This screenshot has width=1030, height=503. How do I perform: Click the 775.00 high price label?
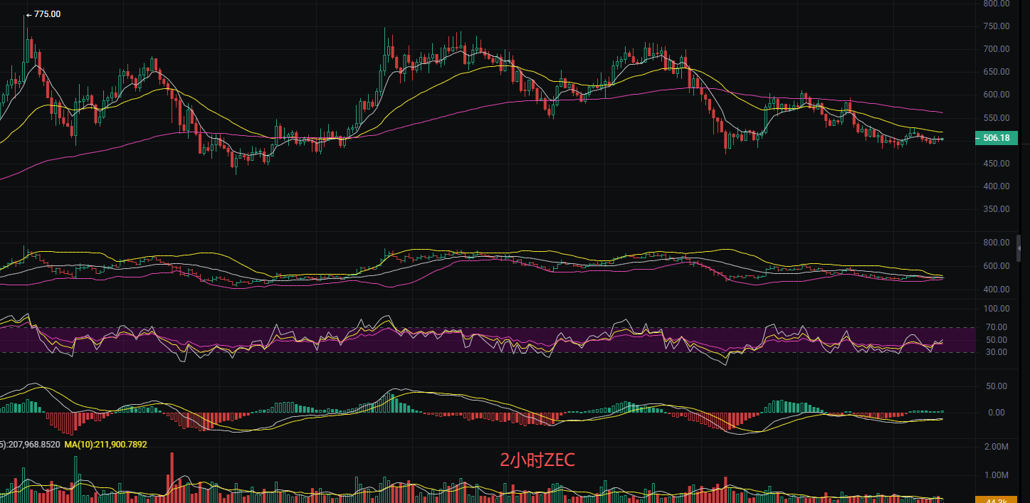coord(47,14)
